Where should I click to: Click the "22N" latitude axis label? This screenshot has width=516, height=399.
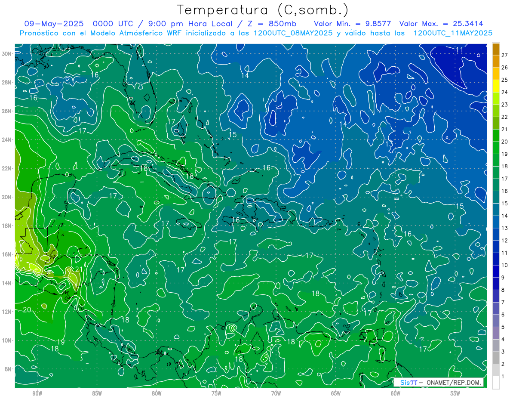6,168
